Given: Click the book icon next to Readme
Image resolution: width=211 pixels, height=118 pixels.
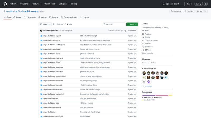Looking at the screenshot, I should point(143,34).
